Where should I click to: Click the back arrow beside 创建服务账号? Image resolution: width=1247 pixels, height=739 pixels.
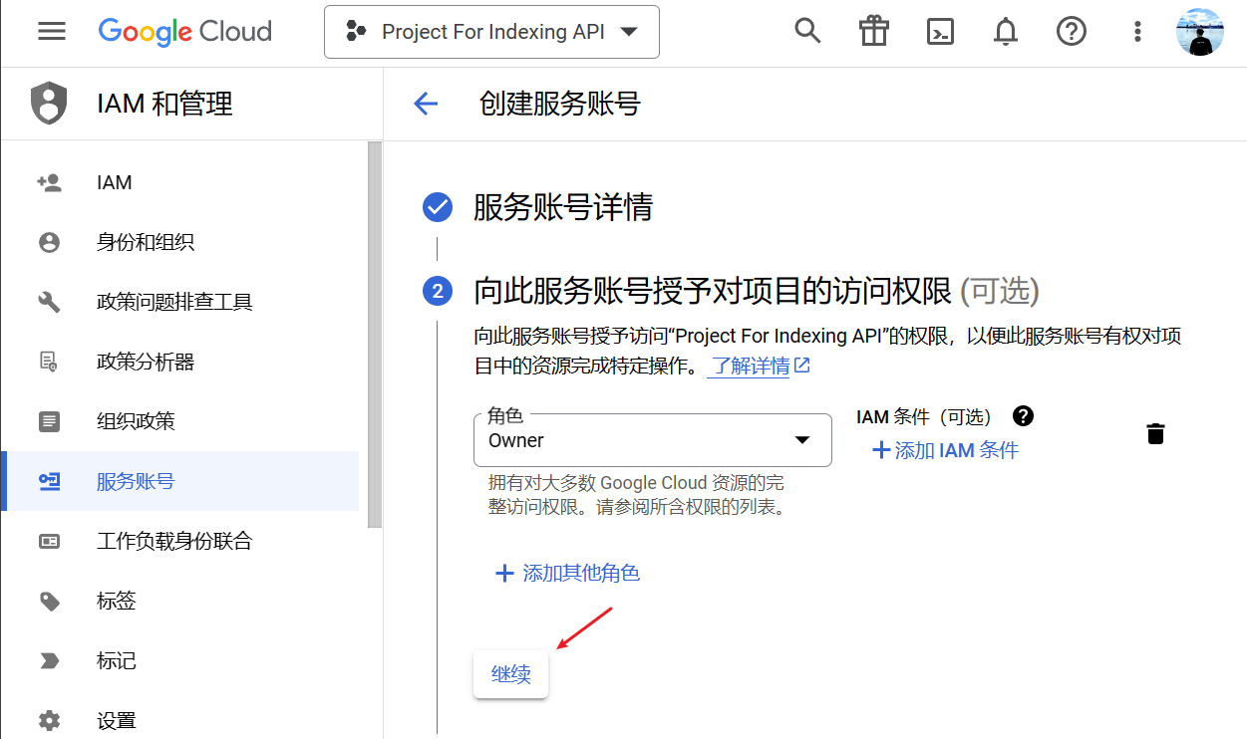[x=426, y=104]
